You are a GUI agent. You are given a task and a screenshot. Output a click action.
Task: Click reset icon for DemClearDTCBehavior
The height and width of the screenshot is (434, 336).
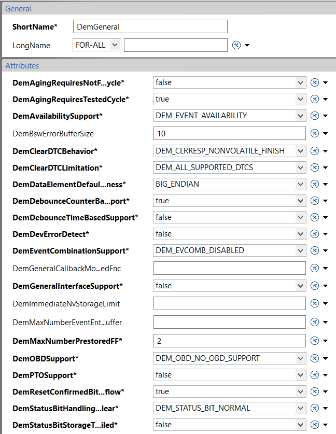coord(315,151)
